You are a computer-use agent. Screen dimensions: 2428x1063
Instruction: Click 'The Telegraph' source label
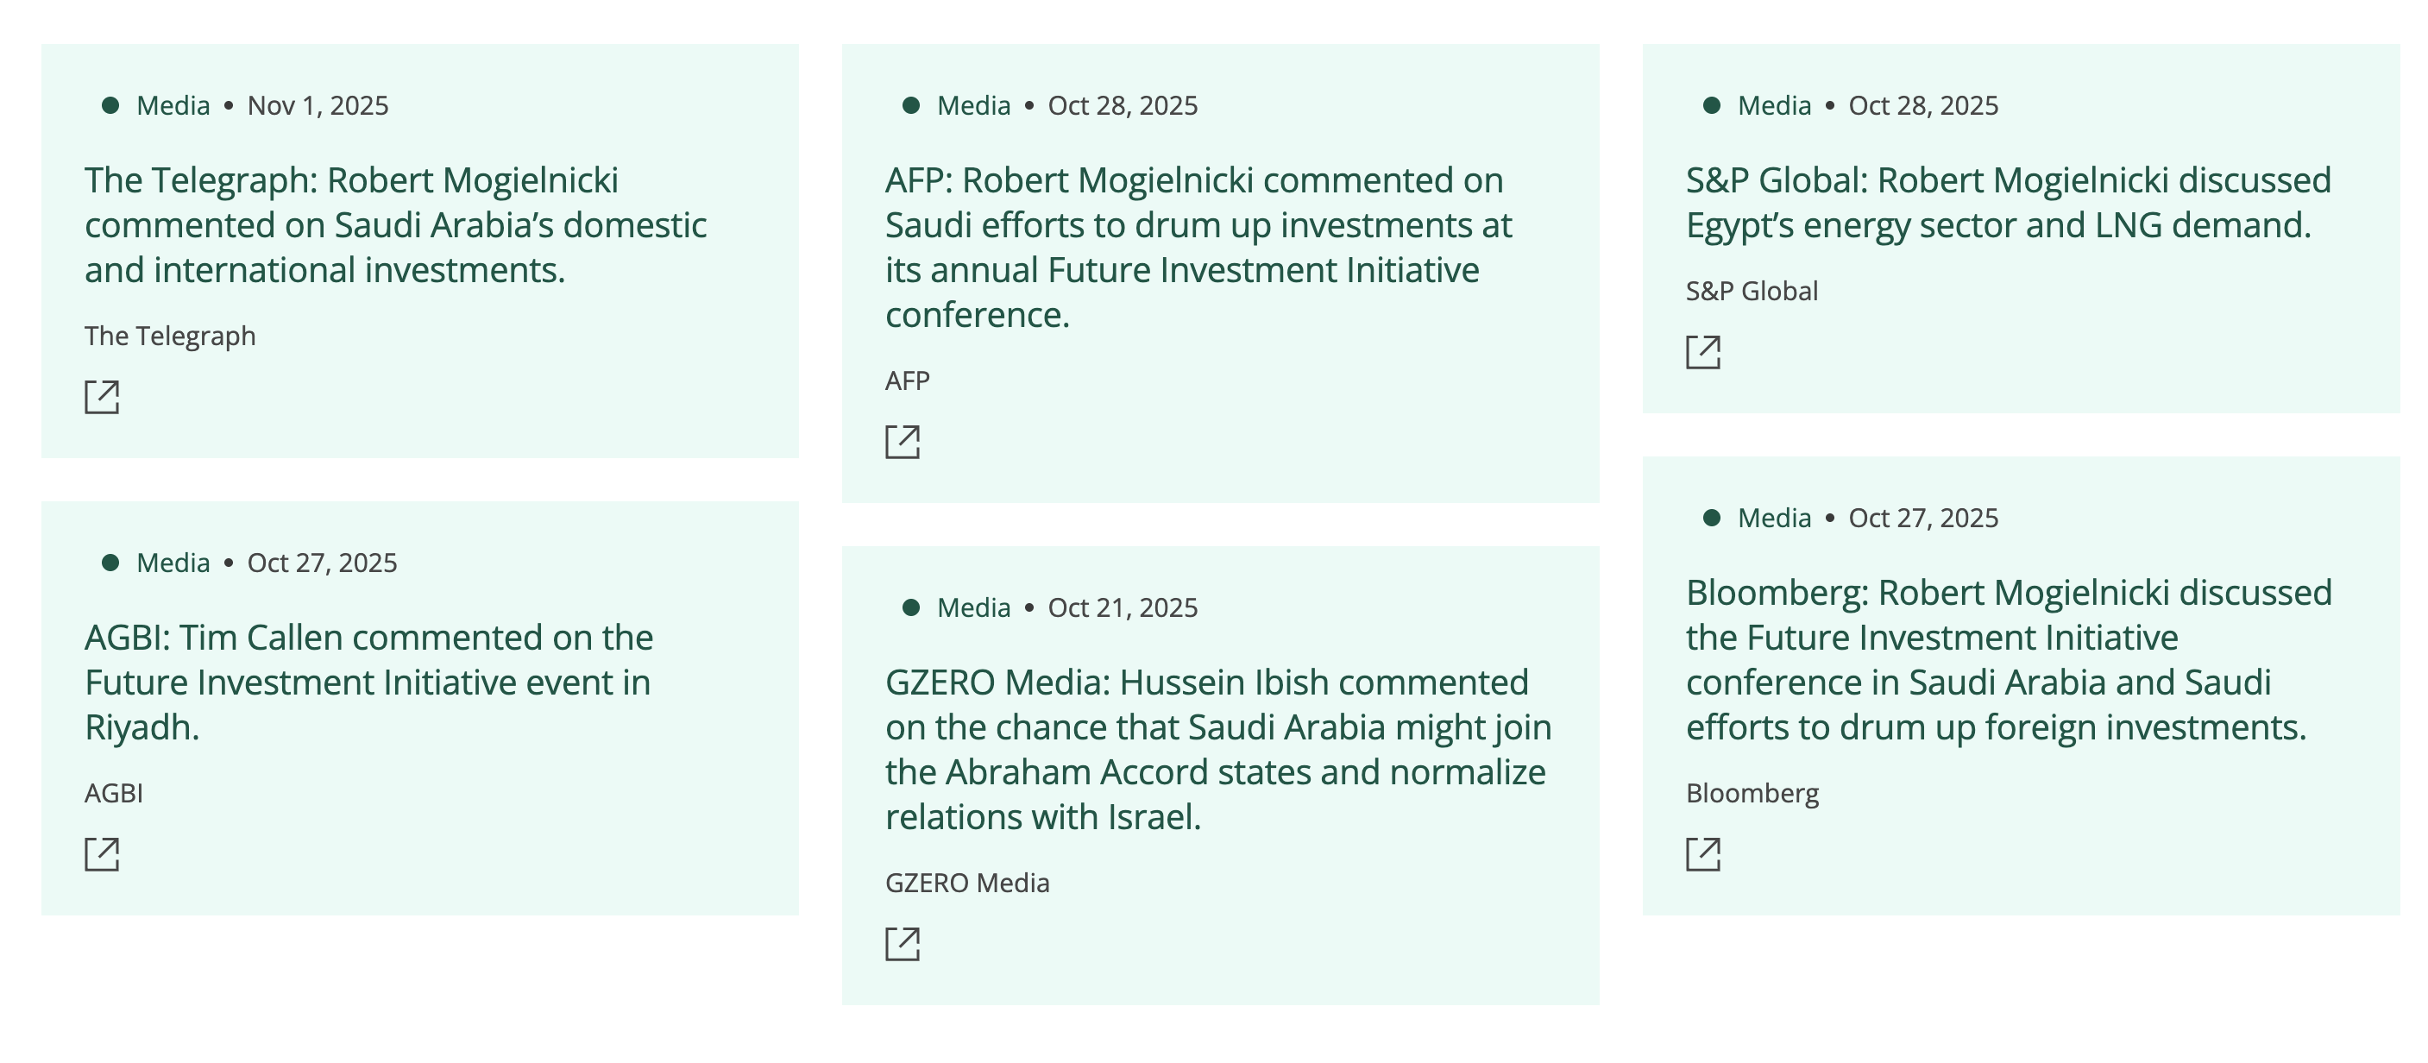coord(170,336)
